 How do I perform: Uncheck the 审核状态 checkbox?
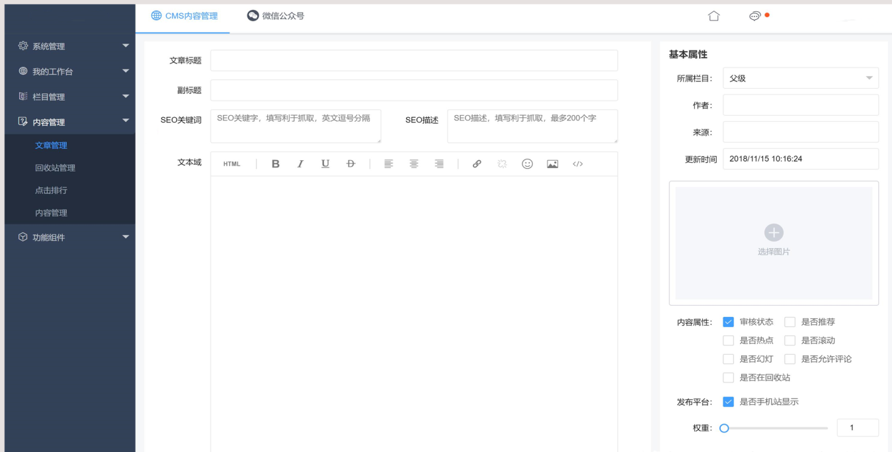click(728, 322)
